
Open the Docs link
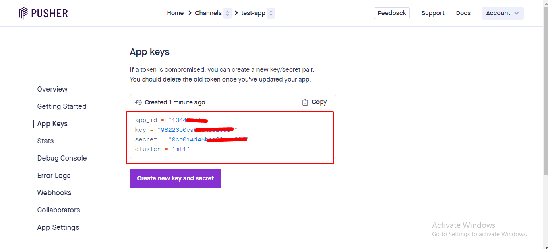(463, 13)
